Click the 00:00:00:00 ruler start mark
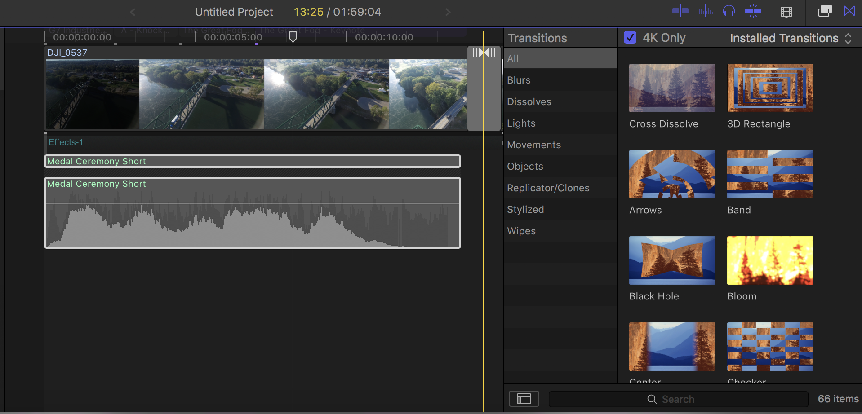This screenshot has width=862, height=414. (x=82, y=37)
